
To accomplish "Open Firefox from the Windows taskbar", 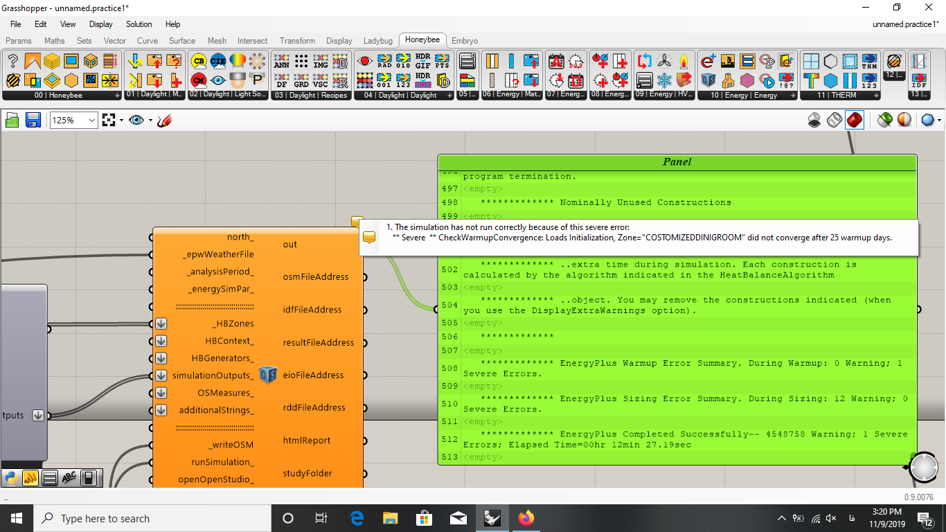I will (x=526, y=518).
